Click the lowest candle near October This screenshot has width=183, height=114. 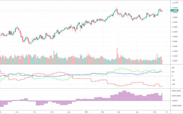click(30, 43)
